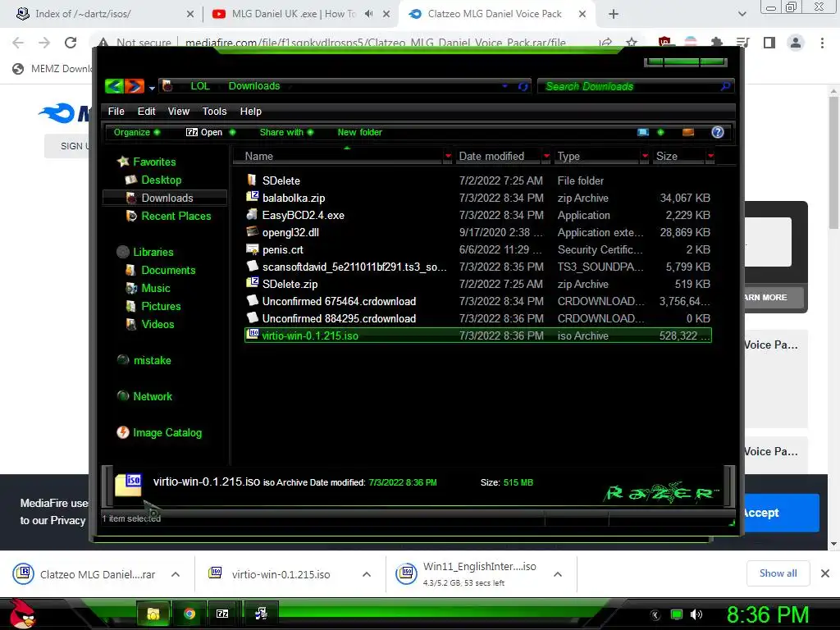
Task: Select Network in navigation pane
Action: pos(153,396)
